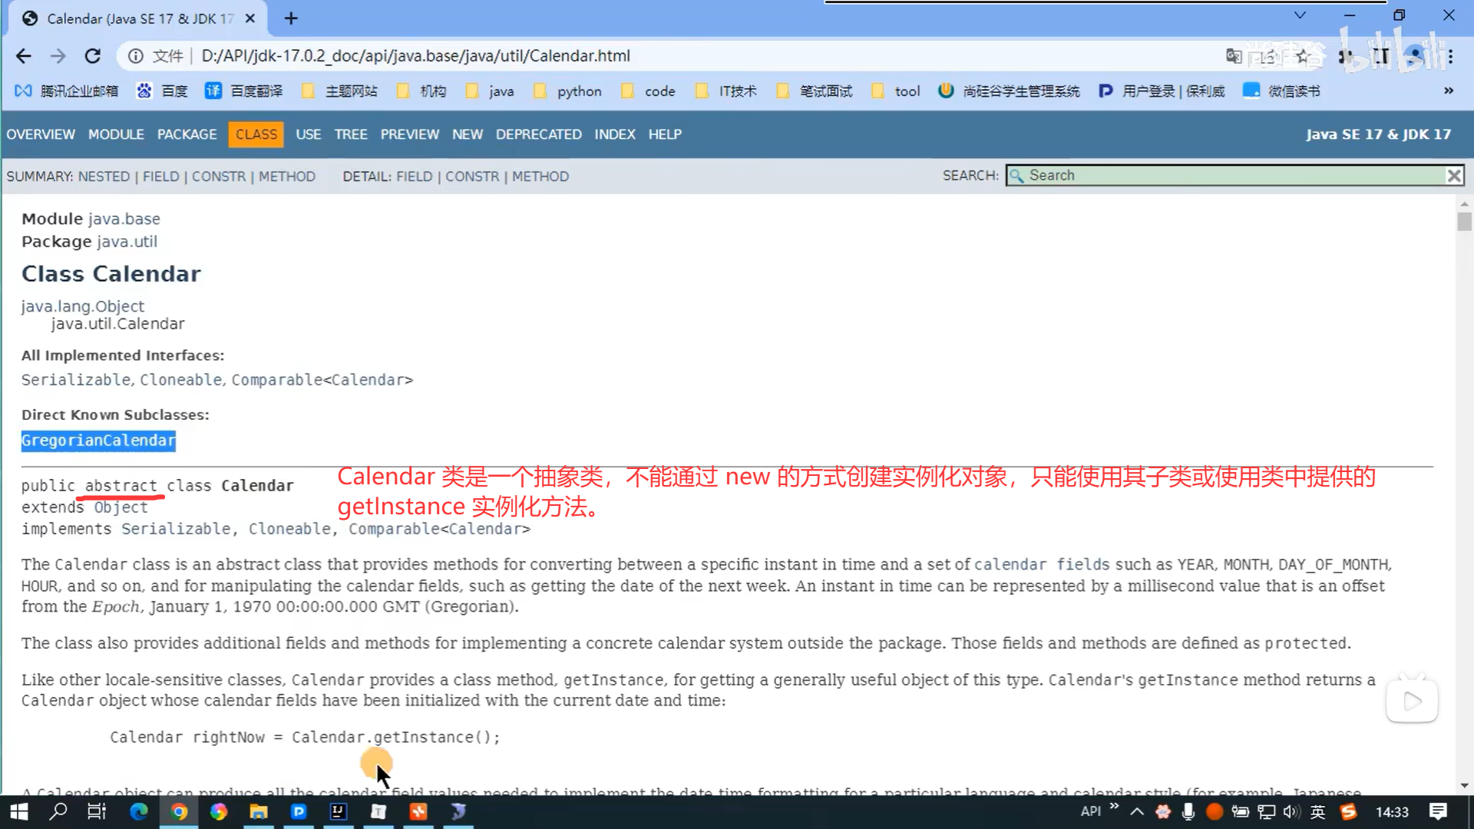This screenshot has width=1474, height=829.
Task: Open the TREE navigation item
Action: click(351, 134)
